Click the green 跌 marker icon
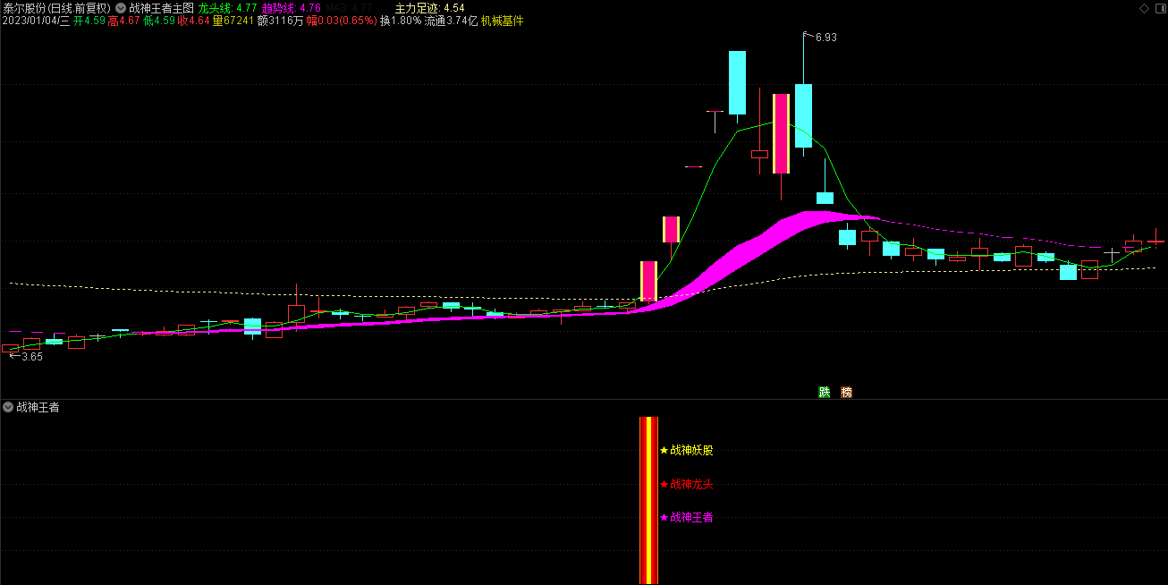This screenshot has width=1168, height=585. pos(824,392)
